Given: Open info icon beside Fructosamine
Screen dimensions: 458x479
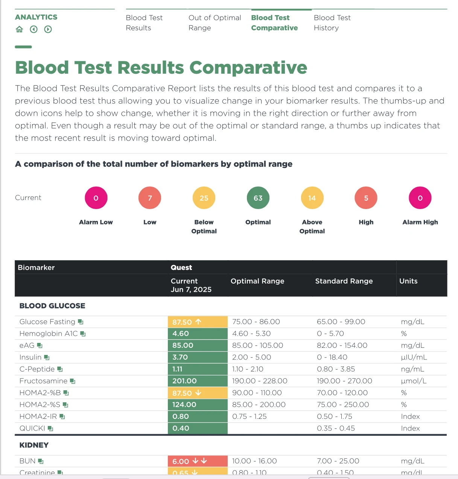Looking at the screenshot, I should 73,381.
